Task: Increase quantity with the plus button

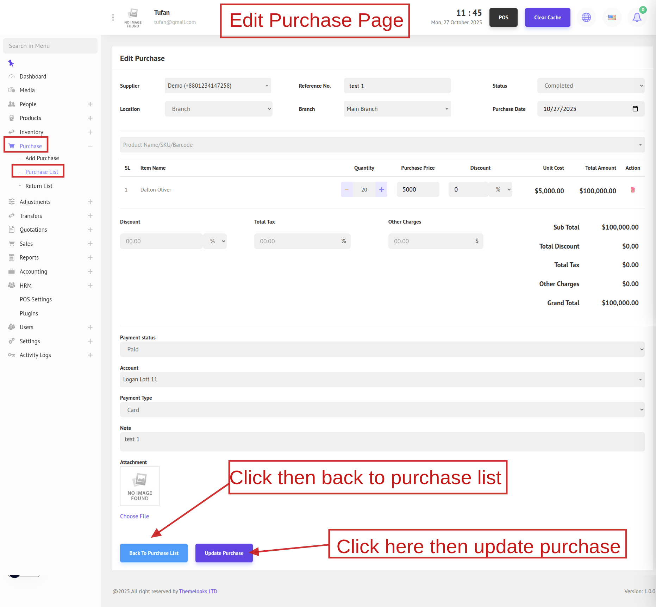Action: [381, 190]
